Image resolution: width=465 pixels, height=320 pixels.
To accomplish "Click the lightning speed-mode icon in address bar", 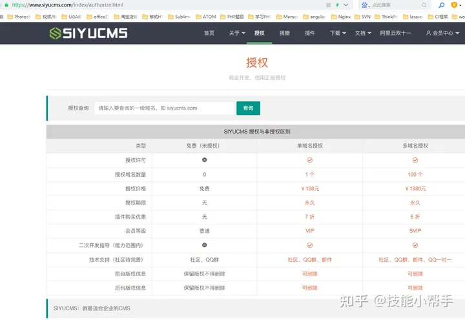I will tap(337, 5).
